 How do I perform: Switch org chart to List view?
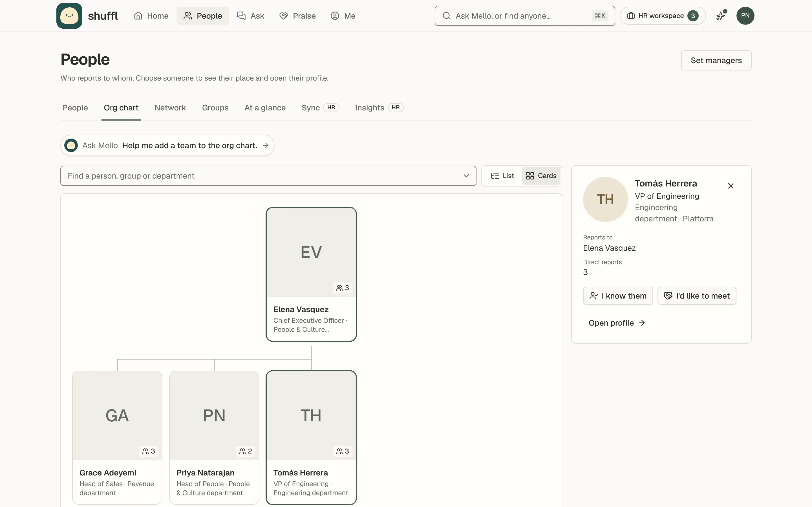pos(502,176)
